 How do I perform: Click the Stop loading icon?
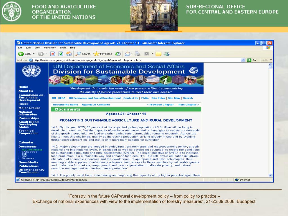53,54
